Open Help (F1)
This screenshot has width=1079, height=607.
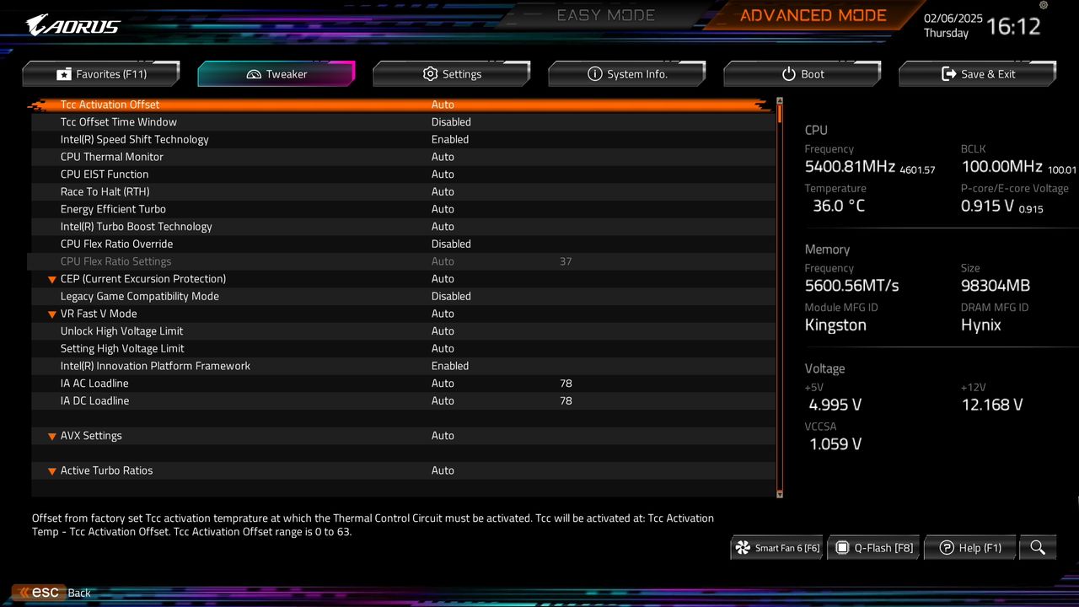click(x=970, y=548)
